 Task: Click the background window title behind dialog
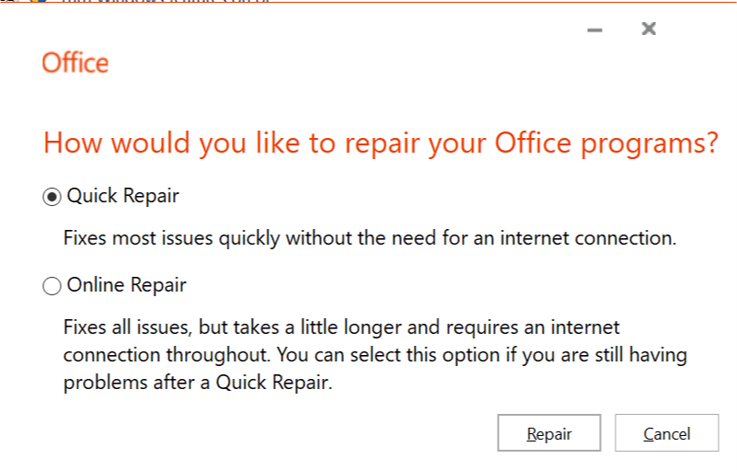[166, 2]
